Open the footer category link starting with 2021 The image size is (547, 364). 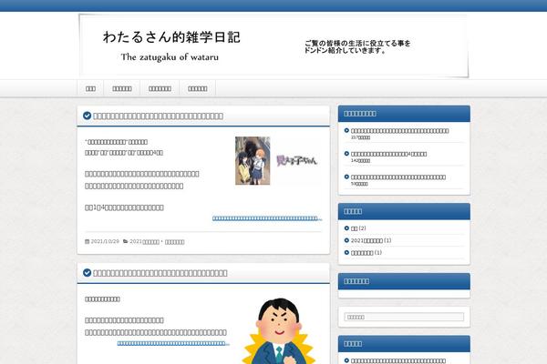[x=144, y=242]
